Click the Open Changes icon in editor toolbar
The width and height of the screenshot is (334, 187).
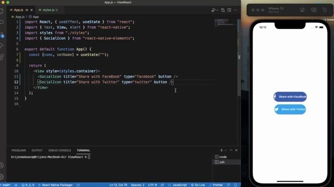[223, 10]
